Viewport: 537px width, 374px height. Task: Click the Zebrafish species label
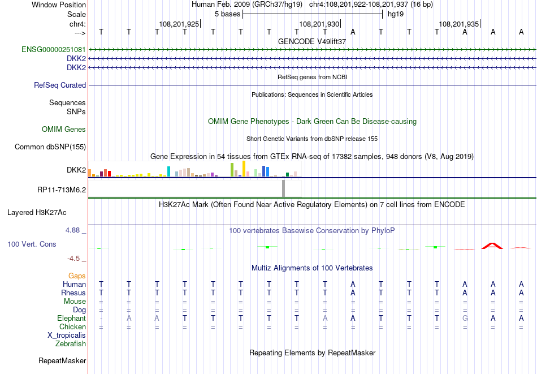pos(71,343)
